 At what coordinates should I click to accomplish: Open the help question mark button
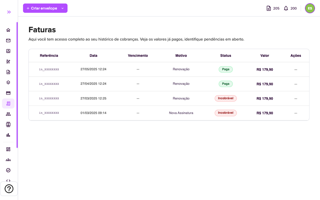point(9,189)
